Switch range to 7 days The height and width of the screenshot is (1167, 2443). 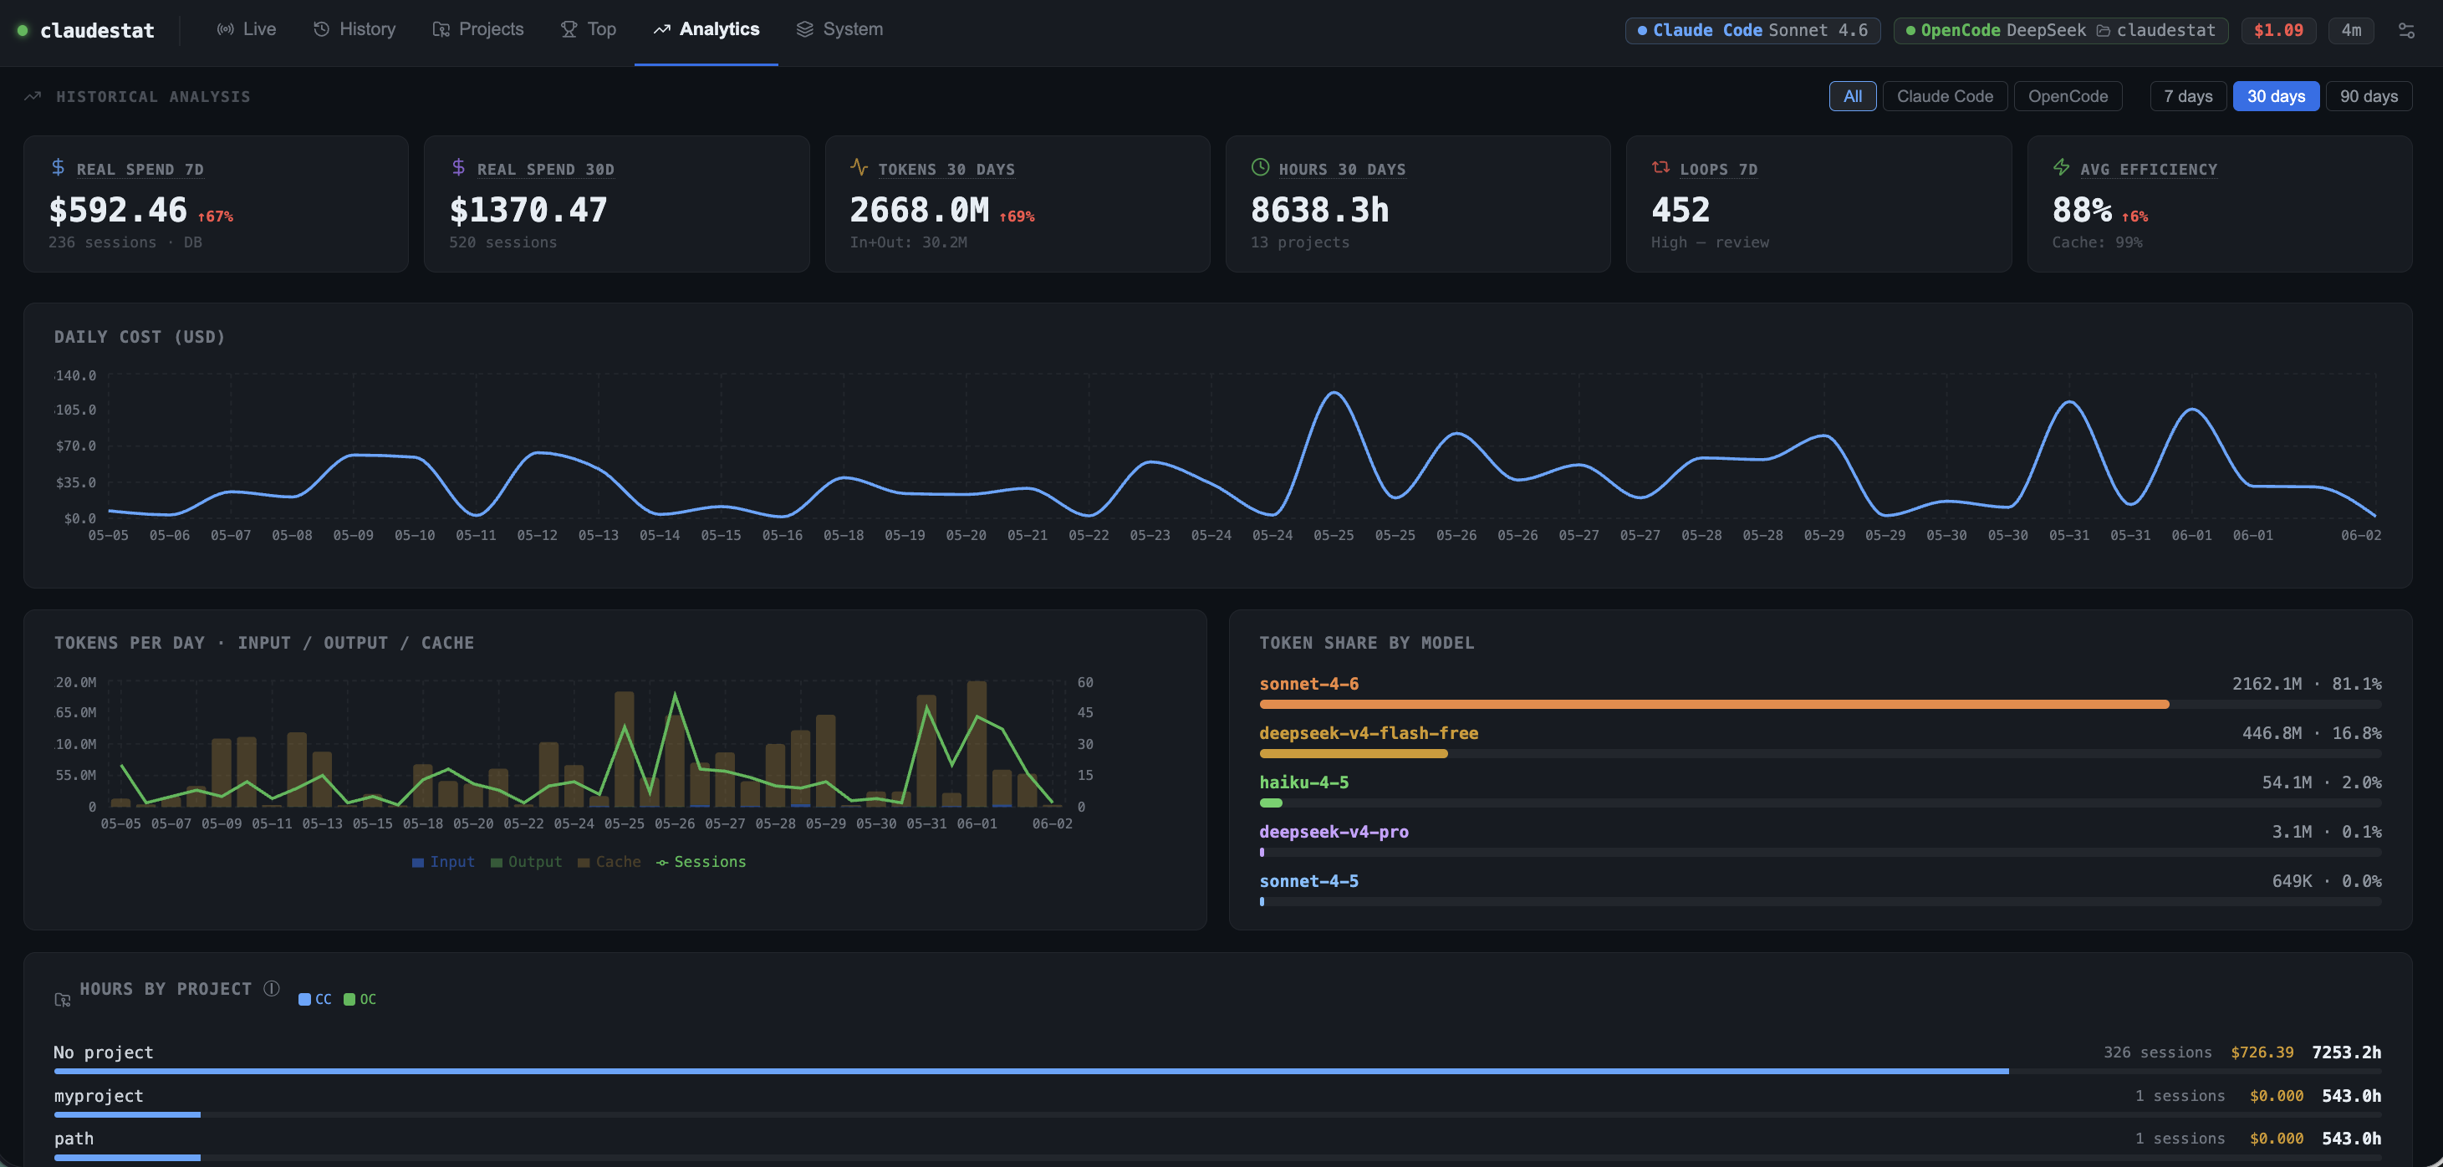[x=2187, y=96]
